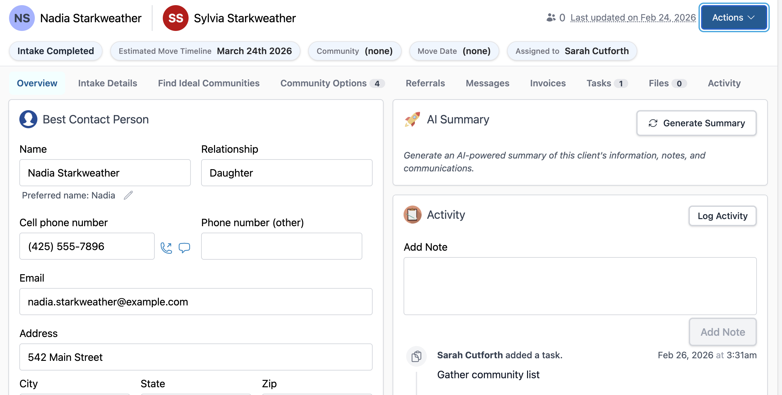782x395 pixels.
Task: Set the Move Date pill value
Action: pyautogui.click(x=454, y=51)
